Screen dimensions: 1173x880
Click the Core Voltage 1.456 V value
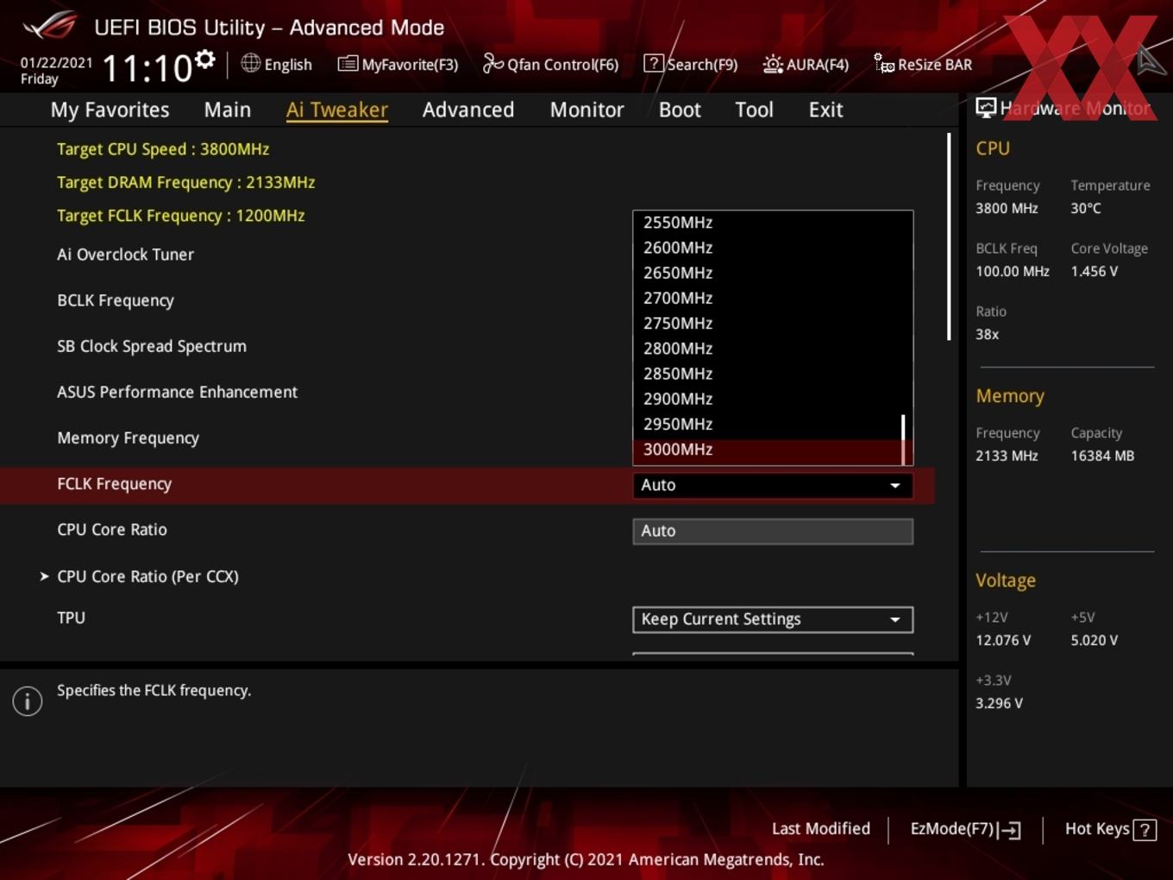[x=1094, y=271]
